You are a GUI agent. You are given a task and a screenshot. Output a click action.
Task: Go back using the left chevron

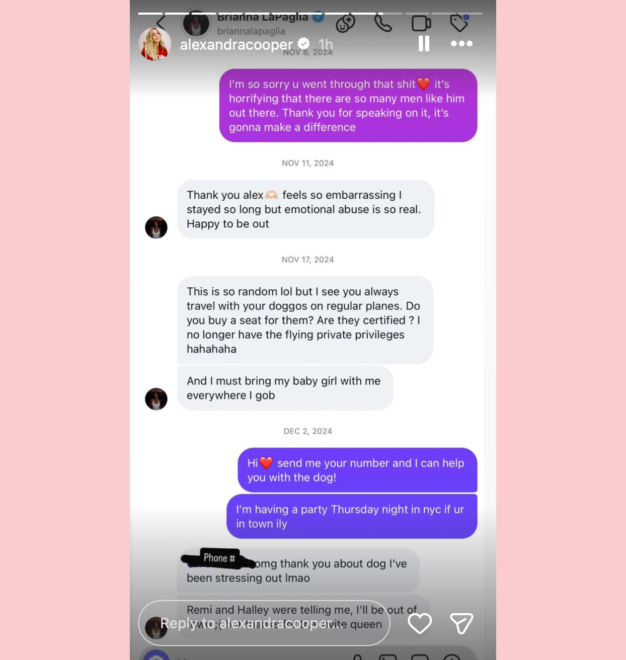point(161,22)
